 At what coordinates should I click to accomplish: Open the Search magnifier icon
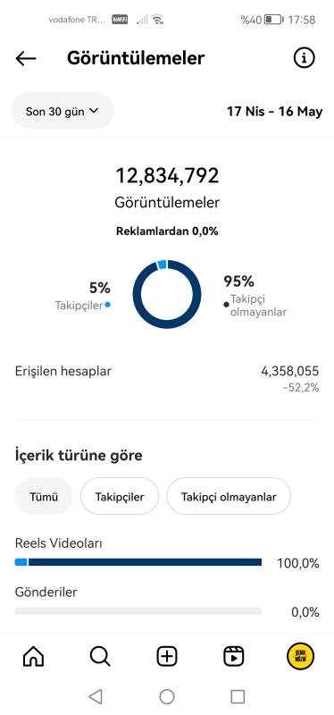click(100, 657)
